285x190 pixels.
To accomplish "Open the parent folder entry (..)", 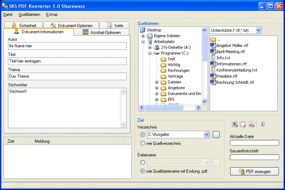I will click(218, 39).
